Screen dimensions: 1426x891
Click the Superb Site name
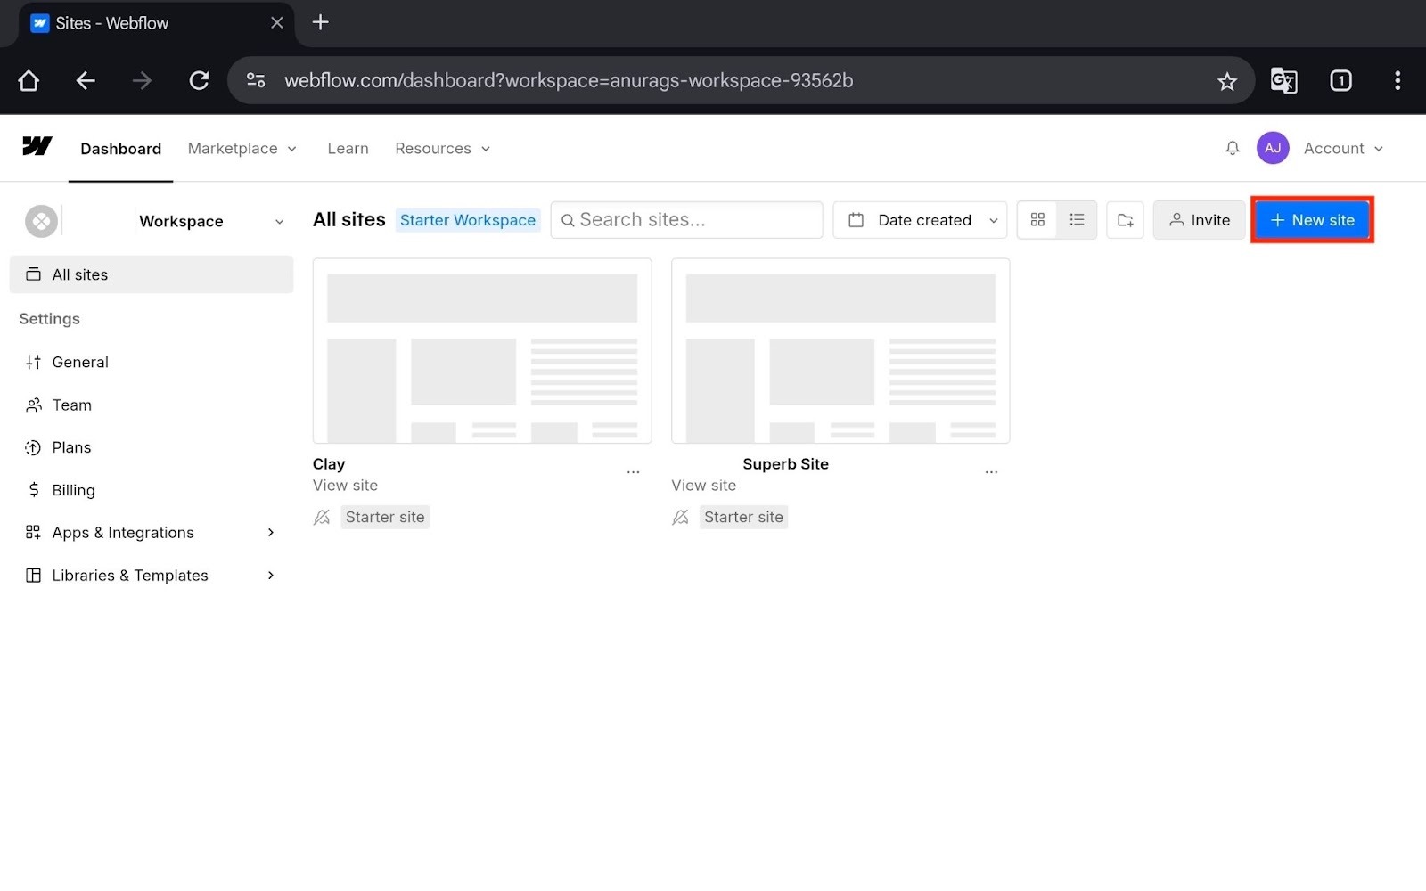pos(785,464)
